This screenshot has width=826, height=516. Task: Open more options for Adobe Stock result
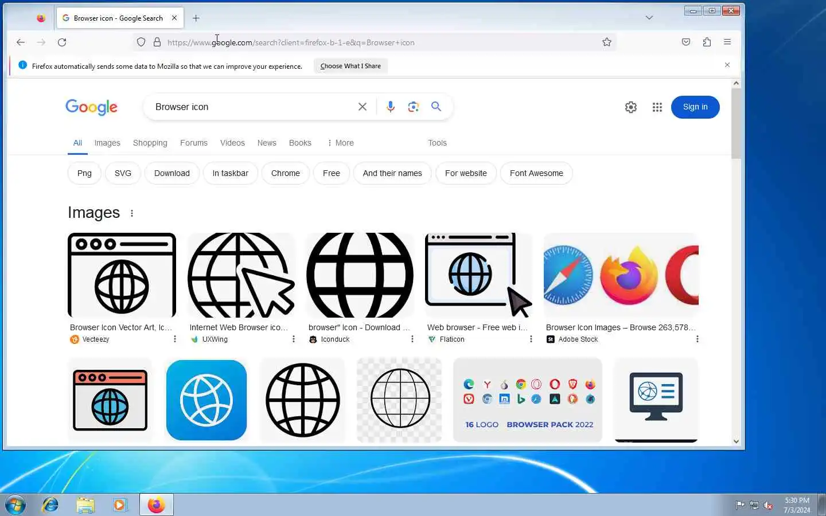point(698,339)
